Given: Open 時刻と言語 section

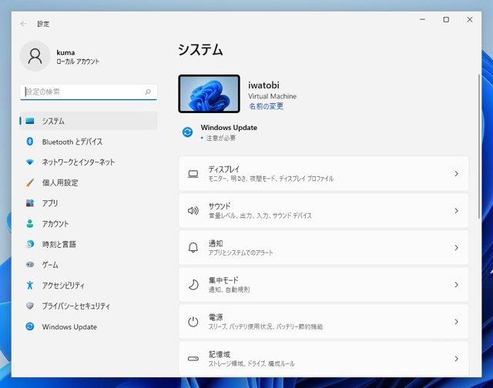Looking at the screenshot, I should pos(89,244).
